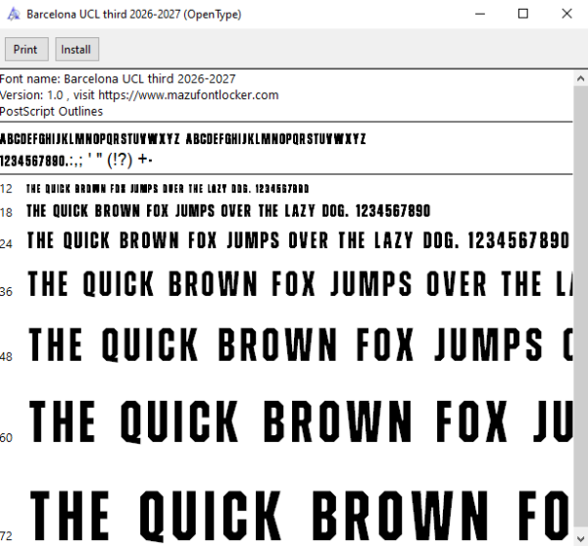Click the 60 point sample sentence
Image resolution: width=588 pixels, height=546 pixels.
click(301, 422)
